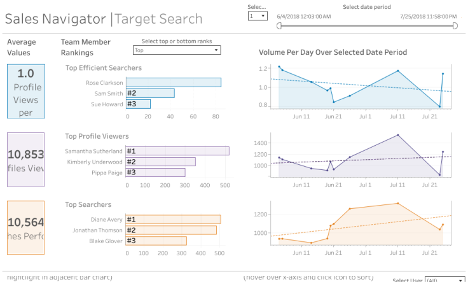Select Rose Clarkson's bar in Top Efficient Searchers
Image resolution: width=468 pixels, height=289 pixels.
[173, 83]
